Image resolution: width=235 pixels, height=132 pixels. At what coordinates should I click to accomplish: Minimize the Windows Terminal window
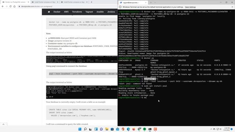tap(221, 2)
